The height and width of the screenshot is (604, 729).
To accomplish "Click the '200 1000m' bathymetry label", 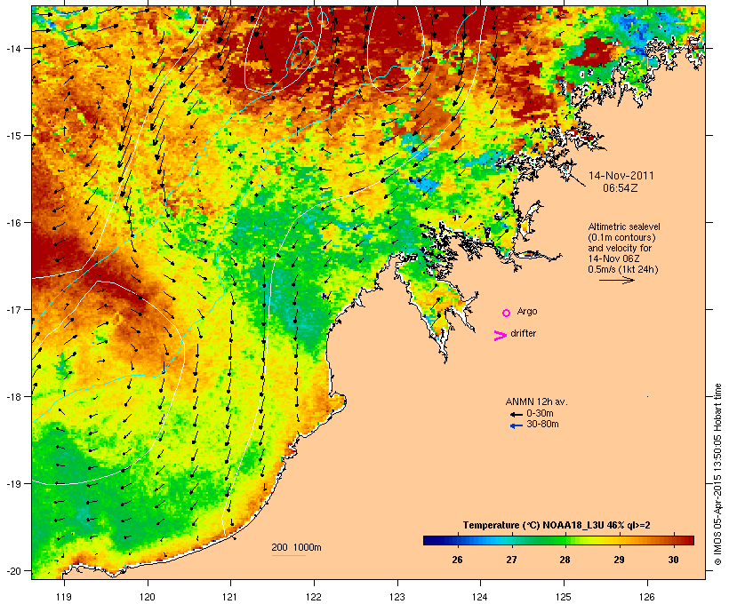I will tap(296, 547).
